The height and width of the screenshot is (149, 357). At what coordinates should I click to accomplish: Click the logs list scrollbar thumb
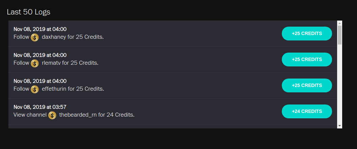[339, 35]
